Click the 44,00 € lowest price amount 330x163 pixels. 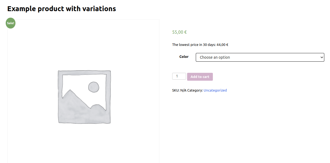point(222,45)
